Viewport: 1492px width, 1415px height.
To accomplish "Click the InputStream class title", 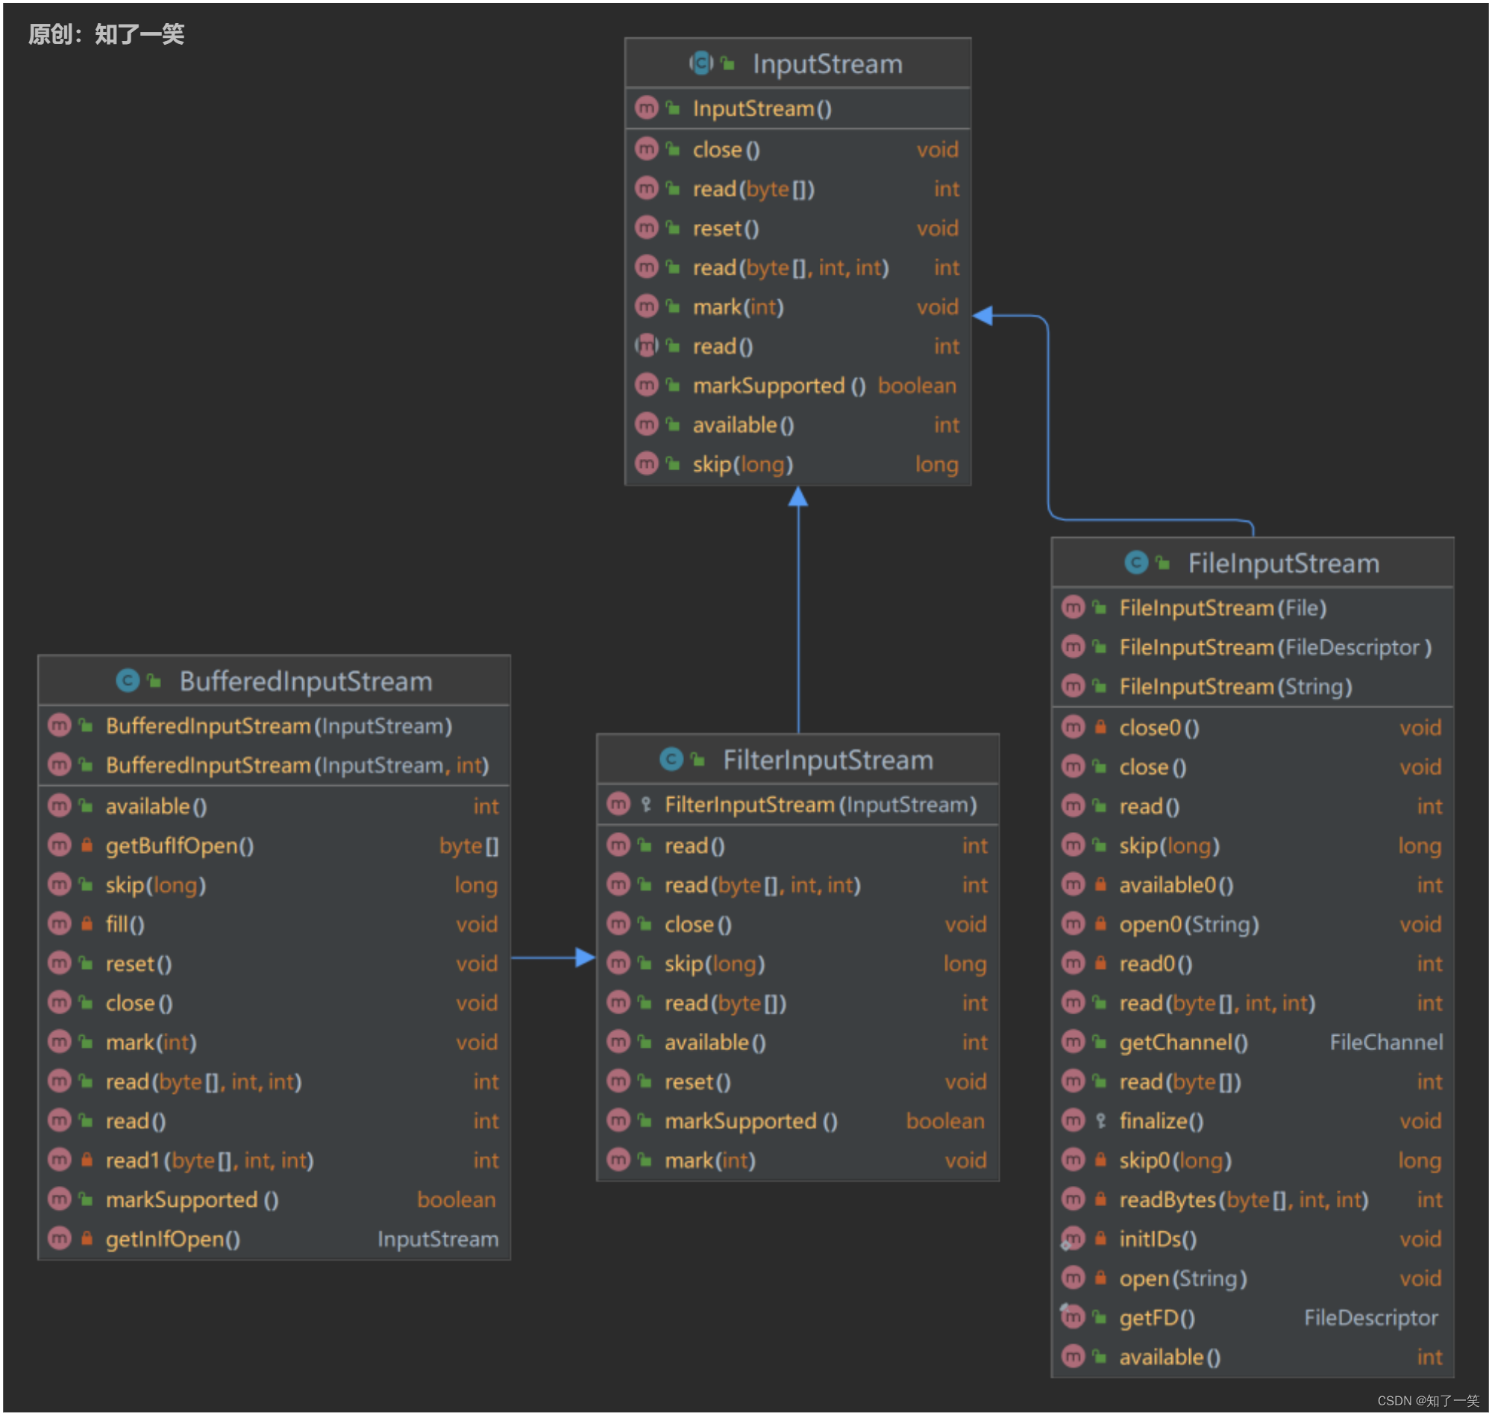I will click(827, 63).
